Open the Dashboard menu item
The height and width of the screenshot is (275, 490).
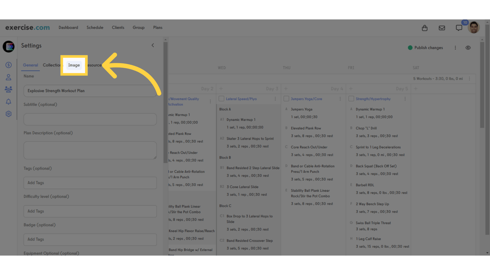pos(68,28)
